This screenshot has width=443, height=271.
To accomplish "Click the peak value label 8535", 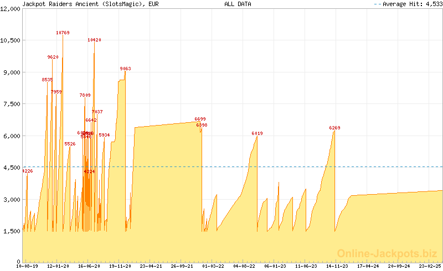I will coord(47,80).
